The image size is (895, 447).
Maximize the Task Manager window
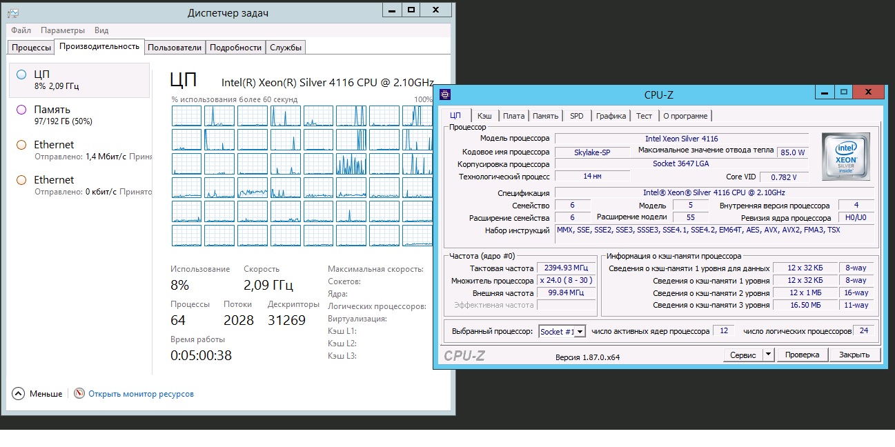click(411, 10)
